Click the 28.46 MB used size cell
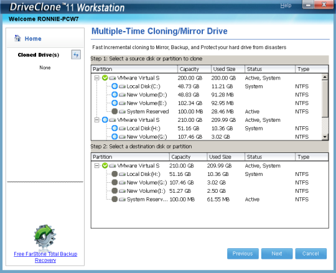 pyautogui.click(x=222, y=111)
